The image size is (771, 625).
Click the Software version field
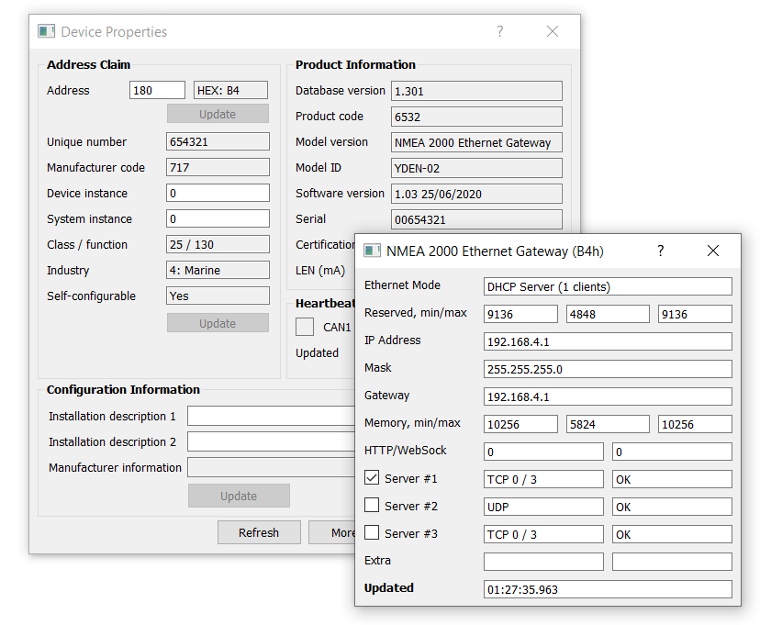pos(476,194)
